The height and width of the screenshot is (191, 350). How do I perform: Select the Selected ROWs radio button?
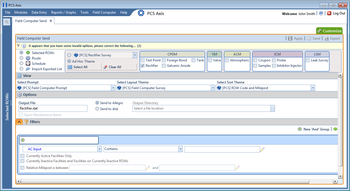[x=22, y=53]
